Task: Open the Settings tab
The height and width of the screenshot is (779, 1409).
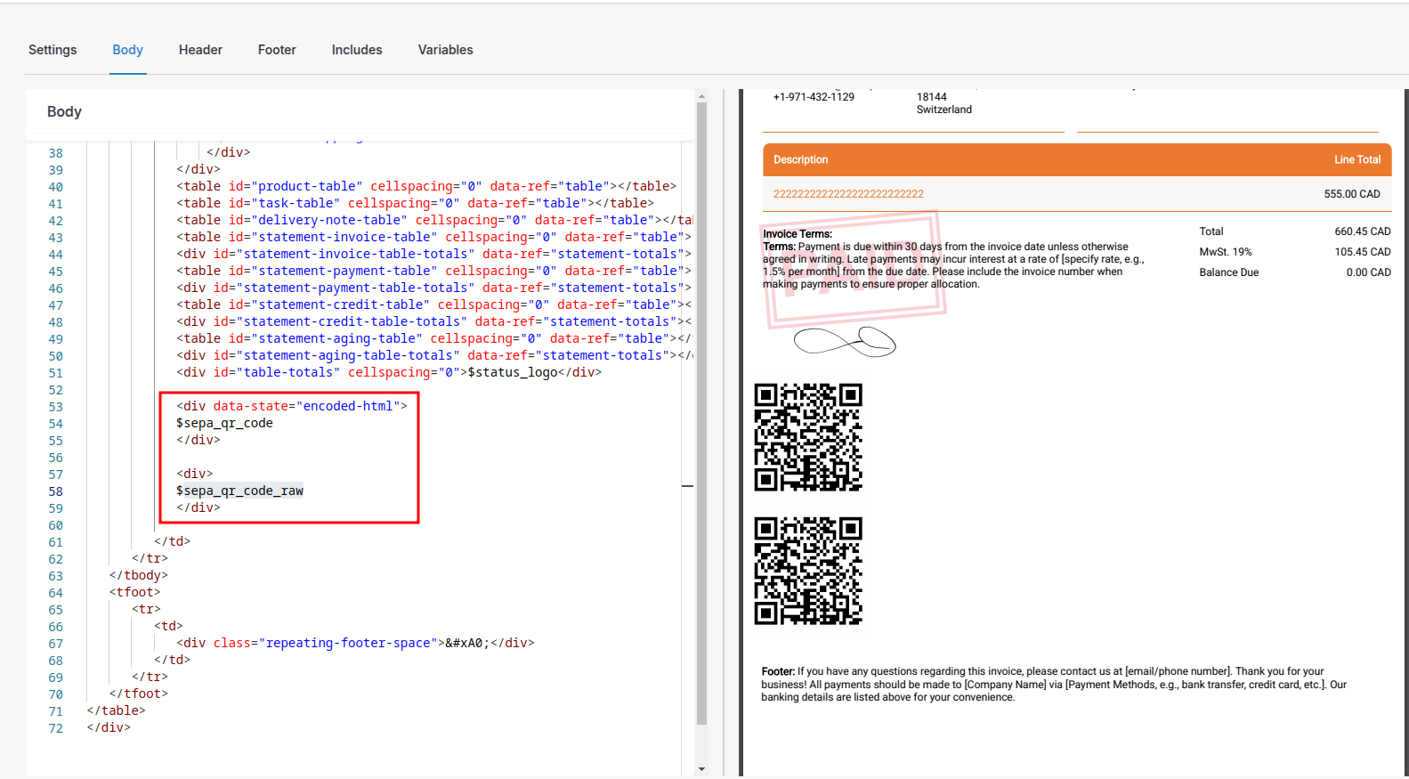Action: [x=53, y=50]
